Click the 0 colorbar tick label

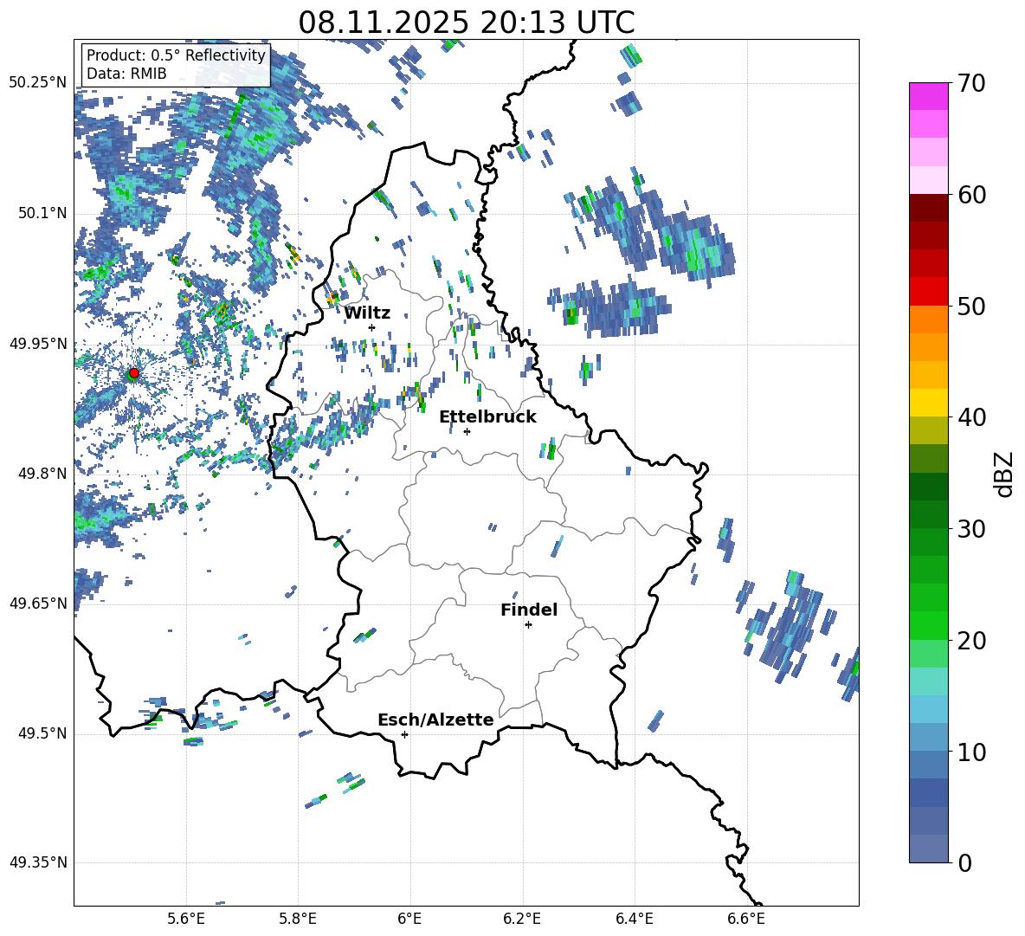pos(965,863)
